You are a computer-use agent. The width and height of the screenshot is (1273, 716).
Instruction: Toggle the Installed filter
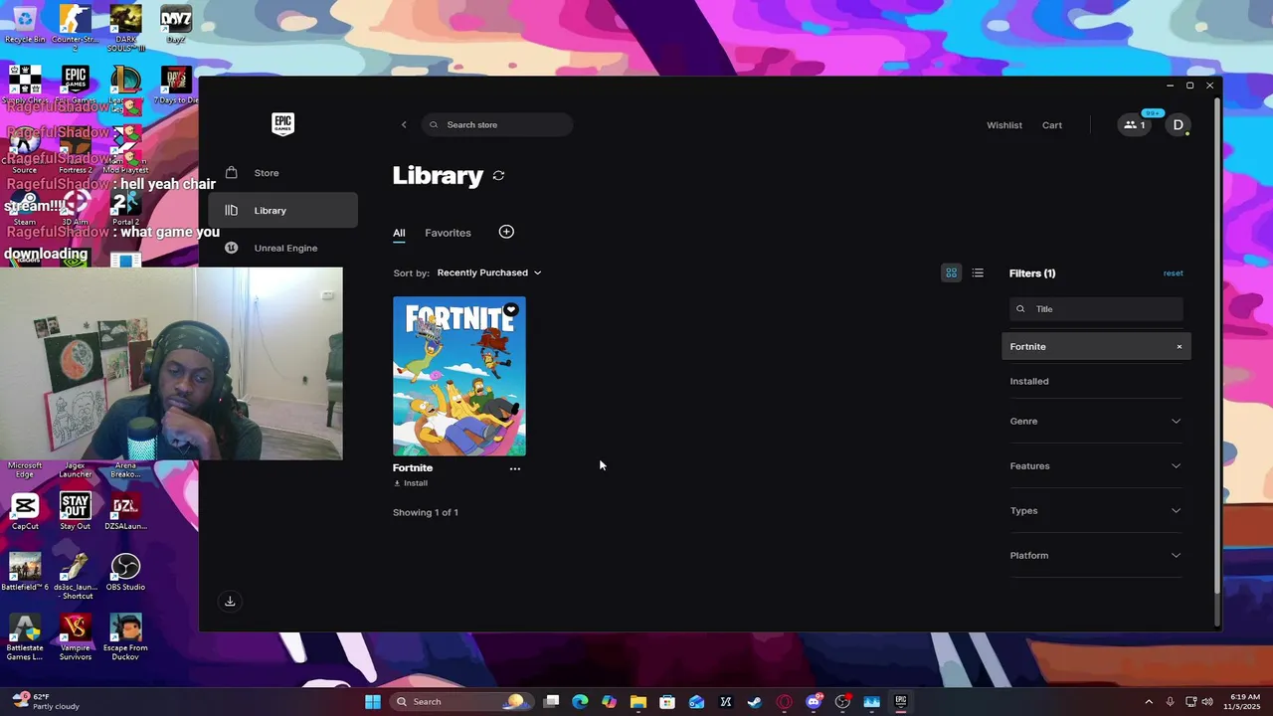1096,381
